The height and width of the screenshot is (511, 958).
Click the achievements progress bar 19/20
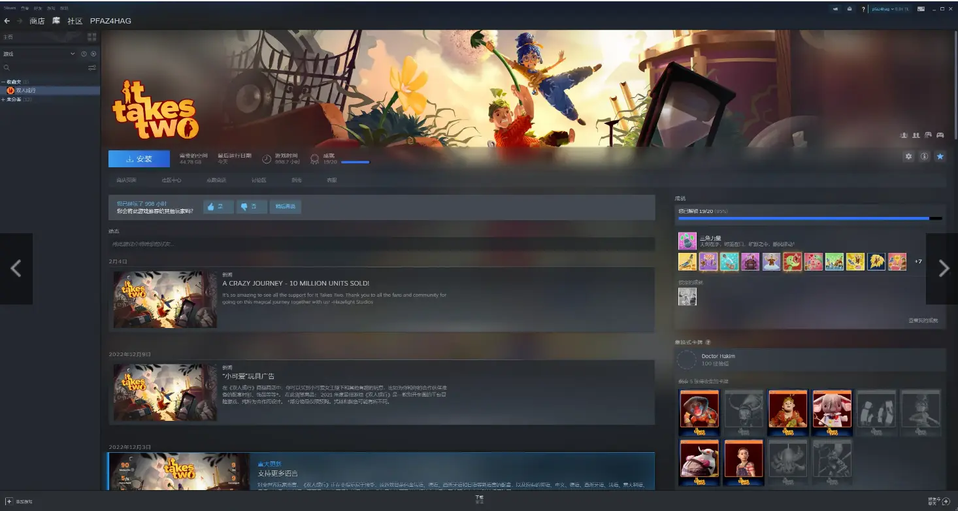pos(810,218)
